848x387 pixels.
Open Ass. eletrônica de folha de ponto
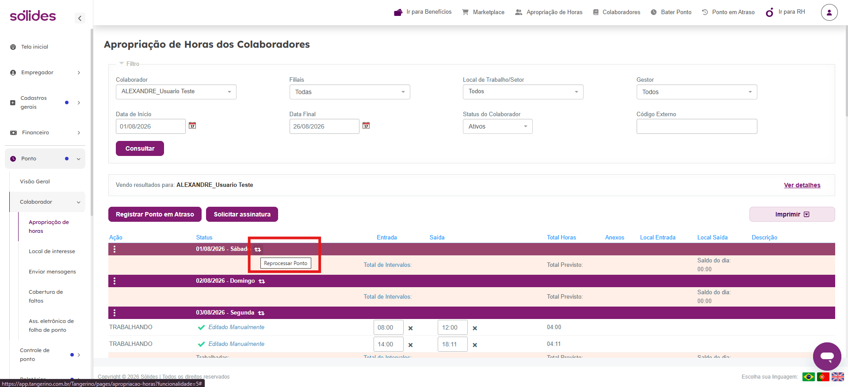pos(51,326)
